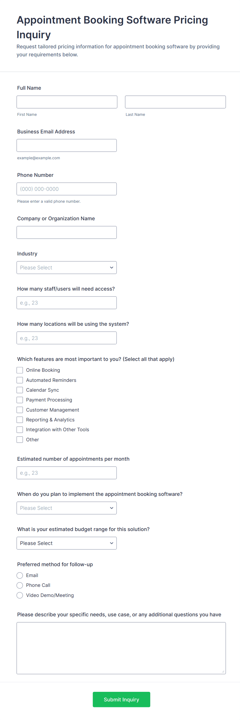240x720 pixels.
Task: Click the staff/users count input
Action: tap(66, 303)
